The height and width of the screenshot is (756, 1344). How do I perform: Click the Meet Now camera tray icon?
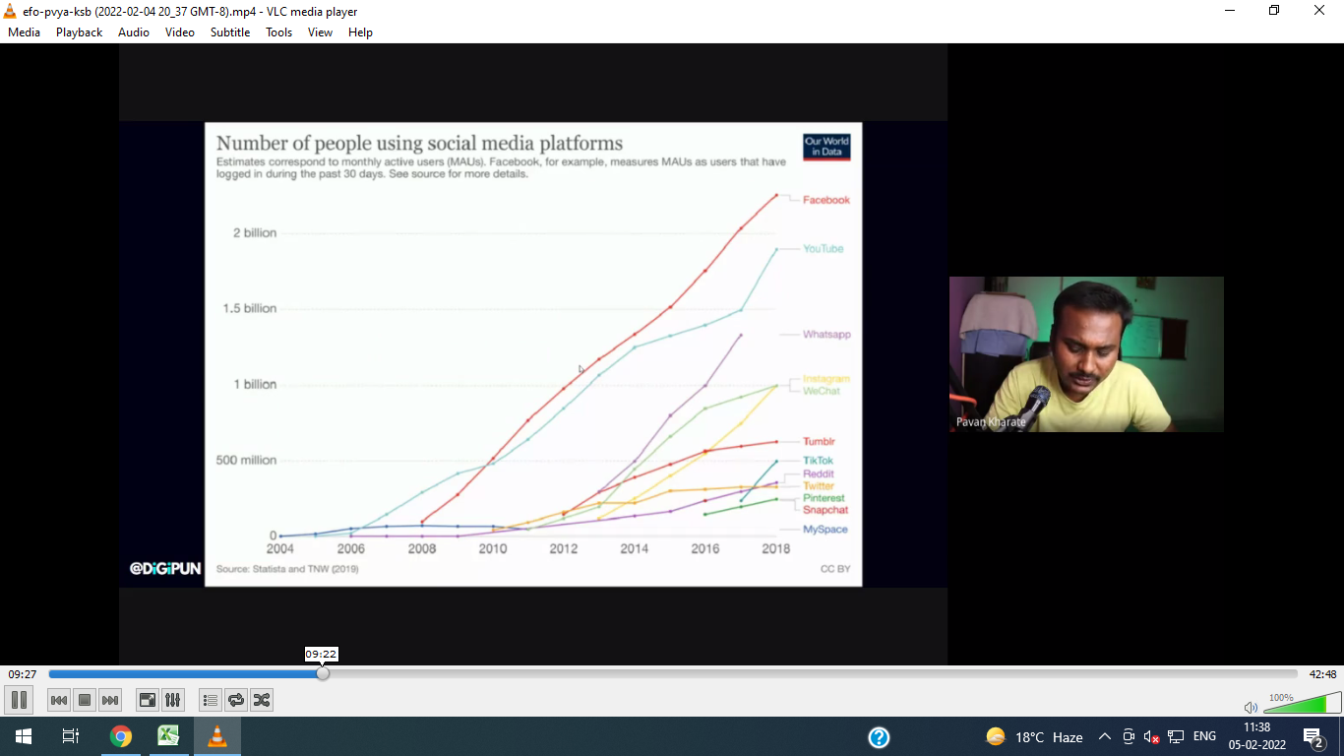click(1129, 736)
